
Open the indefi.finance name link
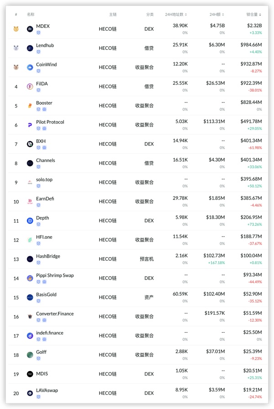49,333
